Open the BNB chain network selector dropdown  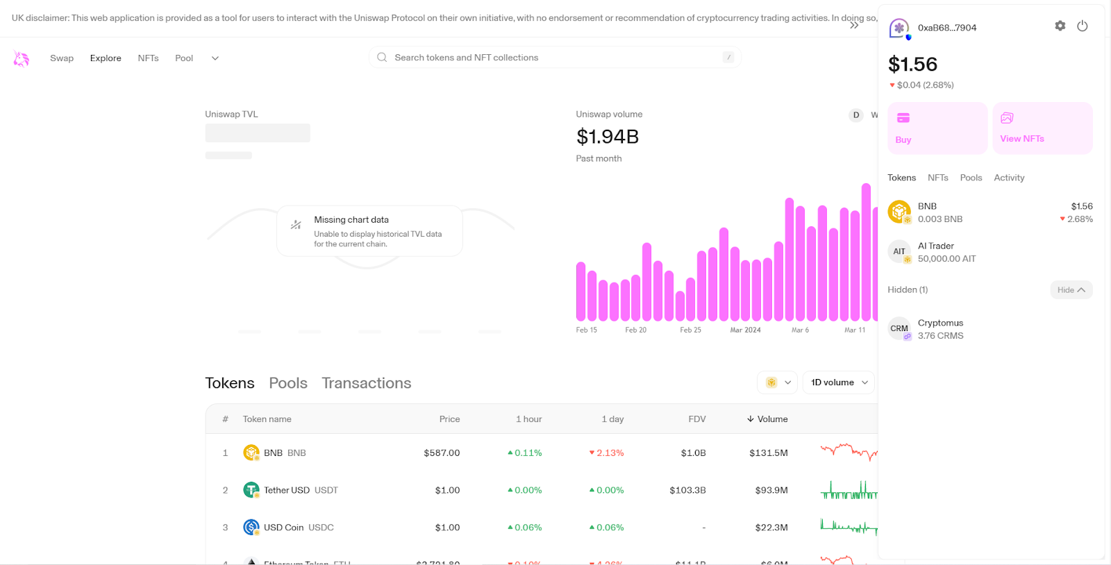(777, 382)
